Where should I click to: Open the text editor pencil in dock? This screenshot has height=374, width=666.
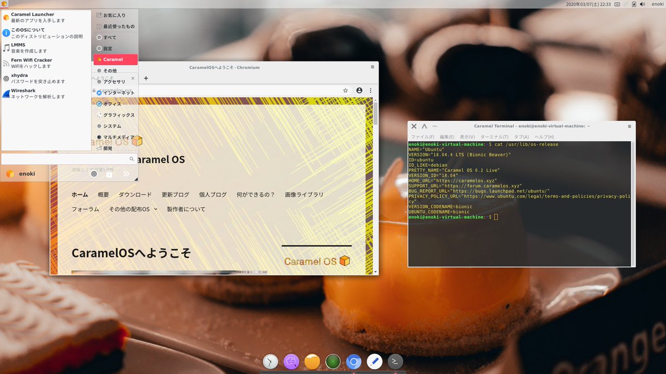[375, 362]
